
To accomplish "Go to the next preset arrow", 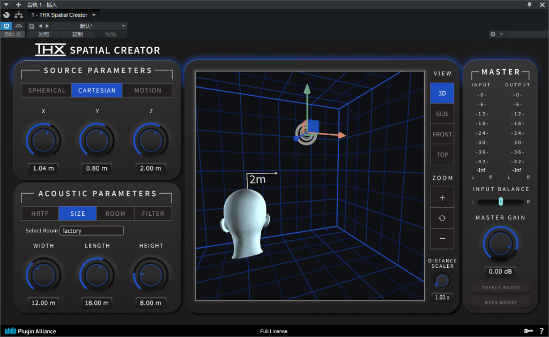I will coord(47,26).
